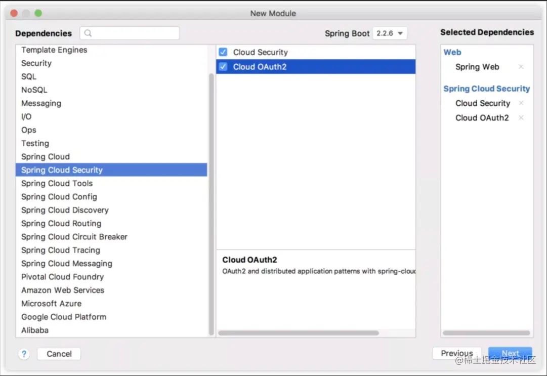Select the Spring Cloud Config category
The height and width of the screenshot is (376, 547).
[111, 197]
